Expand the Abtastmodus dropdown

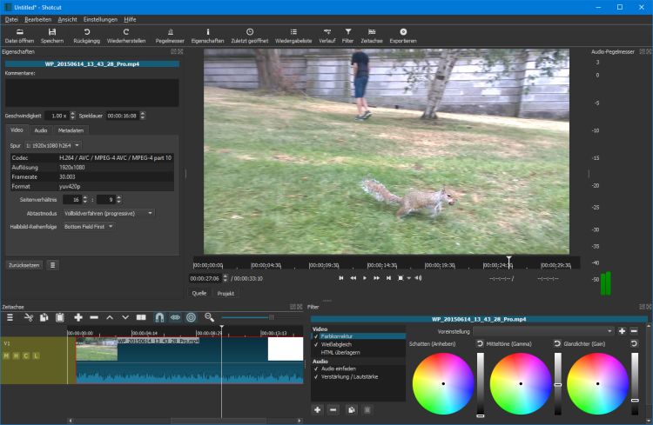click(x=108, y=213)
